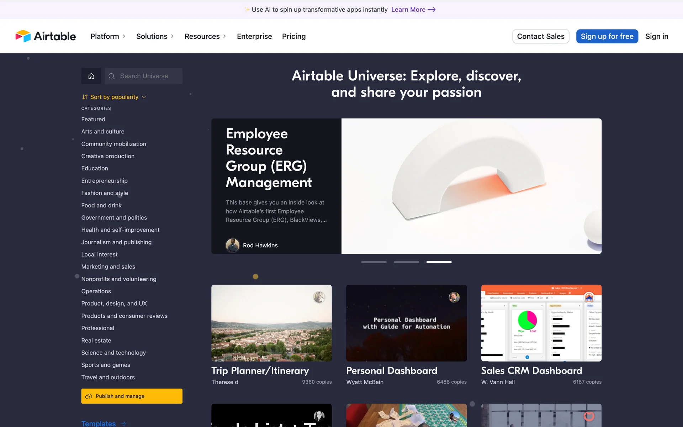Click the Sign up for free button
Image resolution: width=683 pixels, height=427 pixels.
click(607, 36)
